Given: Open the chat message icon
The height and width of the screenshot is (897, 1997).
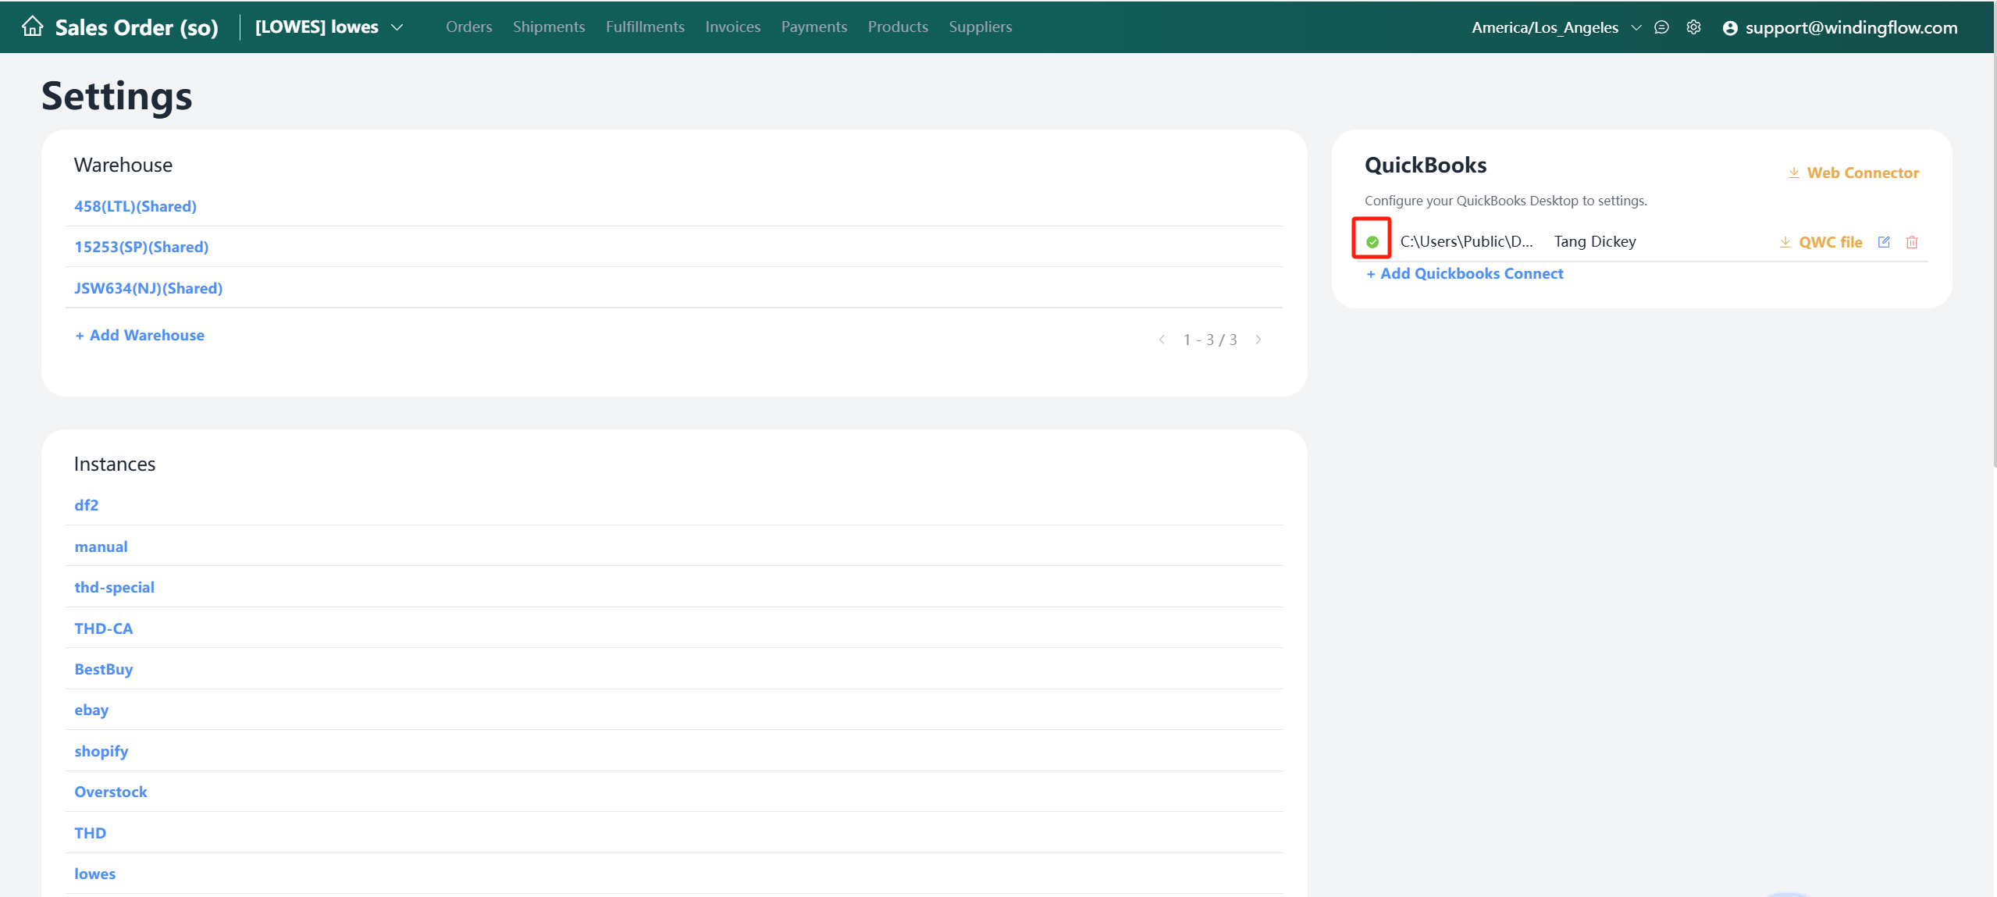Looking at the screenshot, I should pyautogui.click(x=1661, y=27).
